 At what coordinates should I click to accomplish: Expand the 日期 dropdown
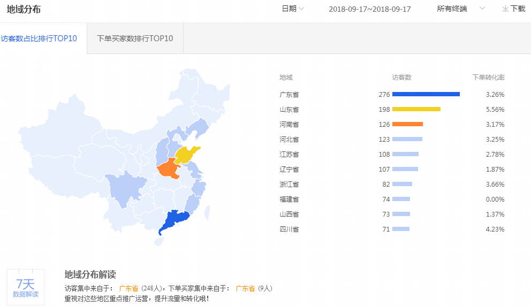pos(293,9)
